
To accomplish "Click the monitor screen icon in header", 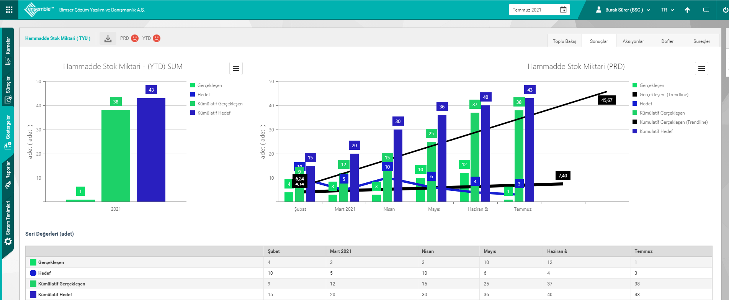I will tap(706, 10).
